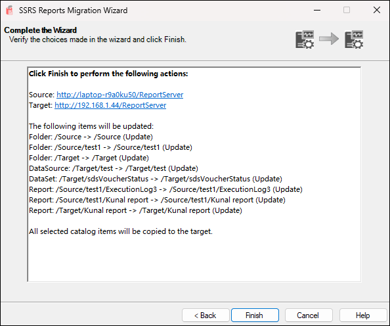Click the disabled maximize button
Image resolution: width=390 pixels, height=326 pixels.
[x=347, y=11]
